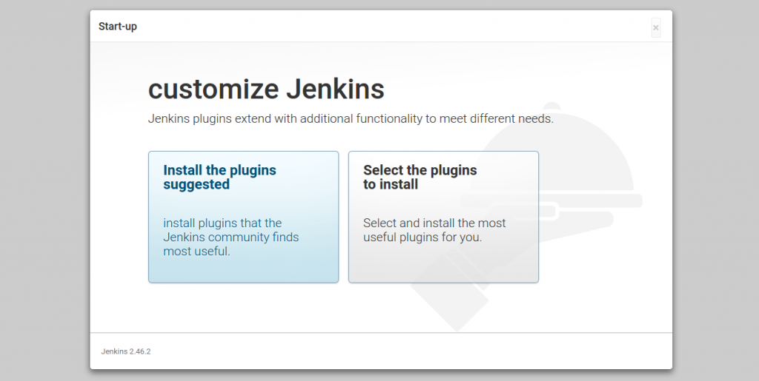Click the "Install the plugins suggested" heading text

tap(219, 178)
